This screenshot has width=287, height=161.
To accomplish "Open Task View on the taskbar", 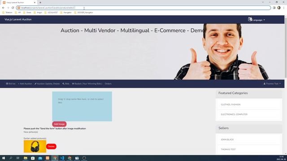I will [18, 158].
